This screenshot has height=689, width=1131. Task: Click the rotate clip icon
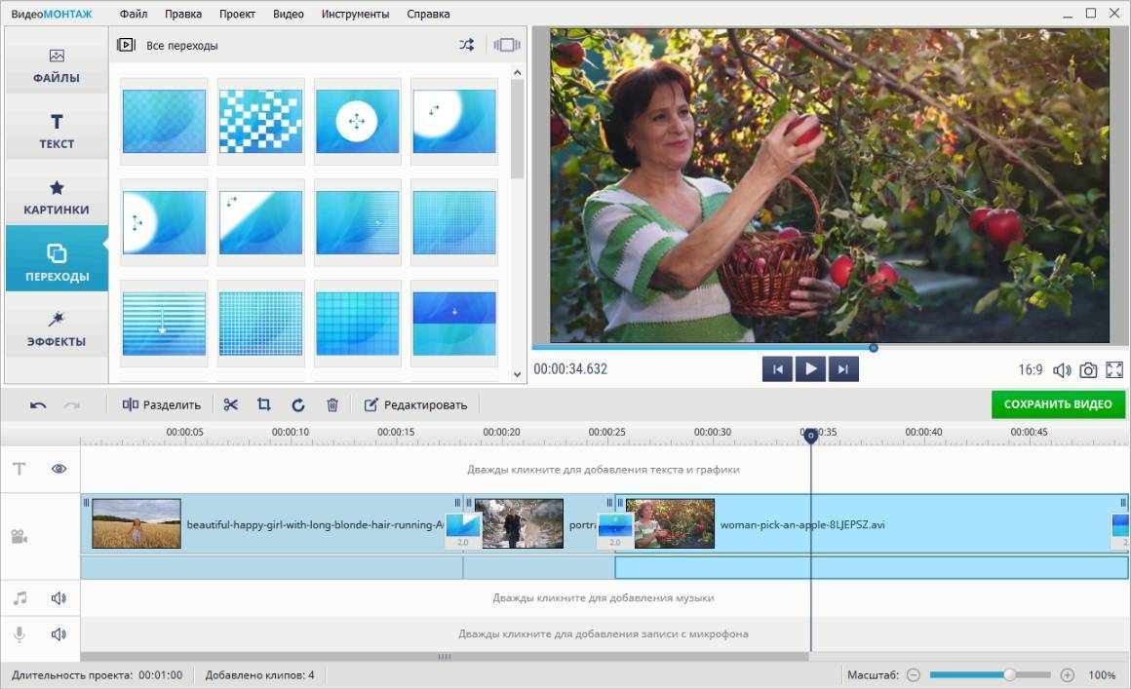pos(298,404)
